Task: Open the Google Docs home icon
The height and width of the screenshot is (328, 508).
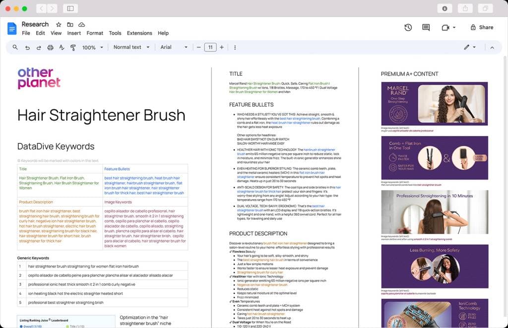Action: [x=12, y=29]
